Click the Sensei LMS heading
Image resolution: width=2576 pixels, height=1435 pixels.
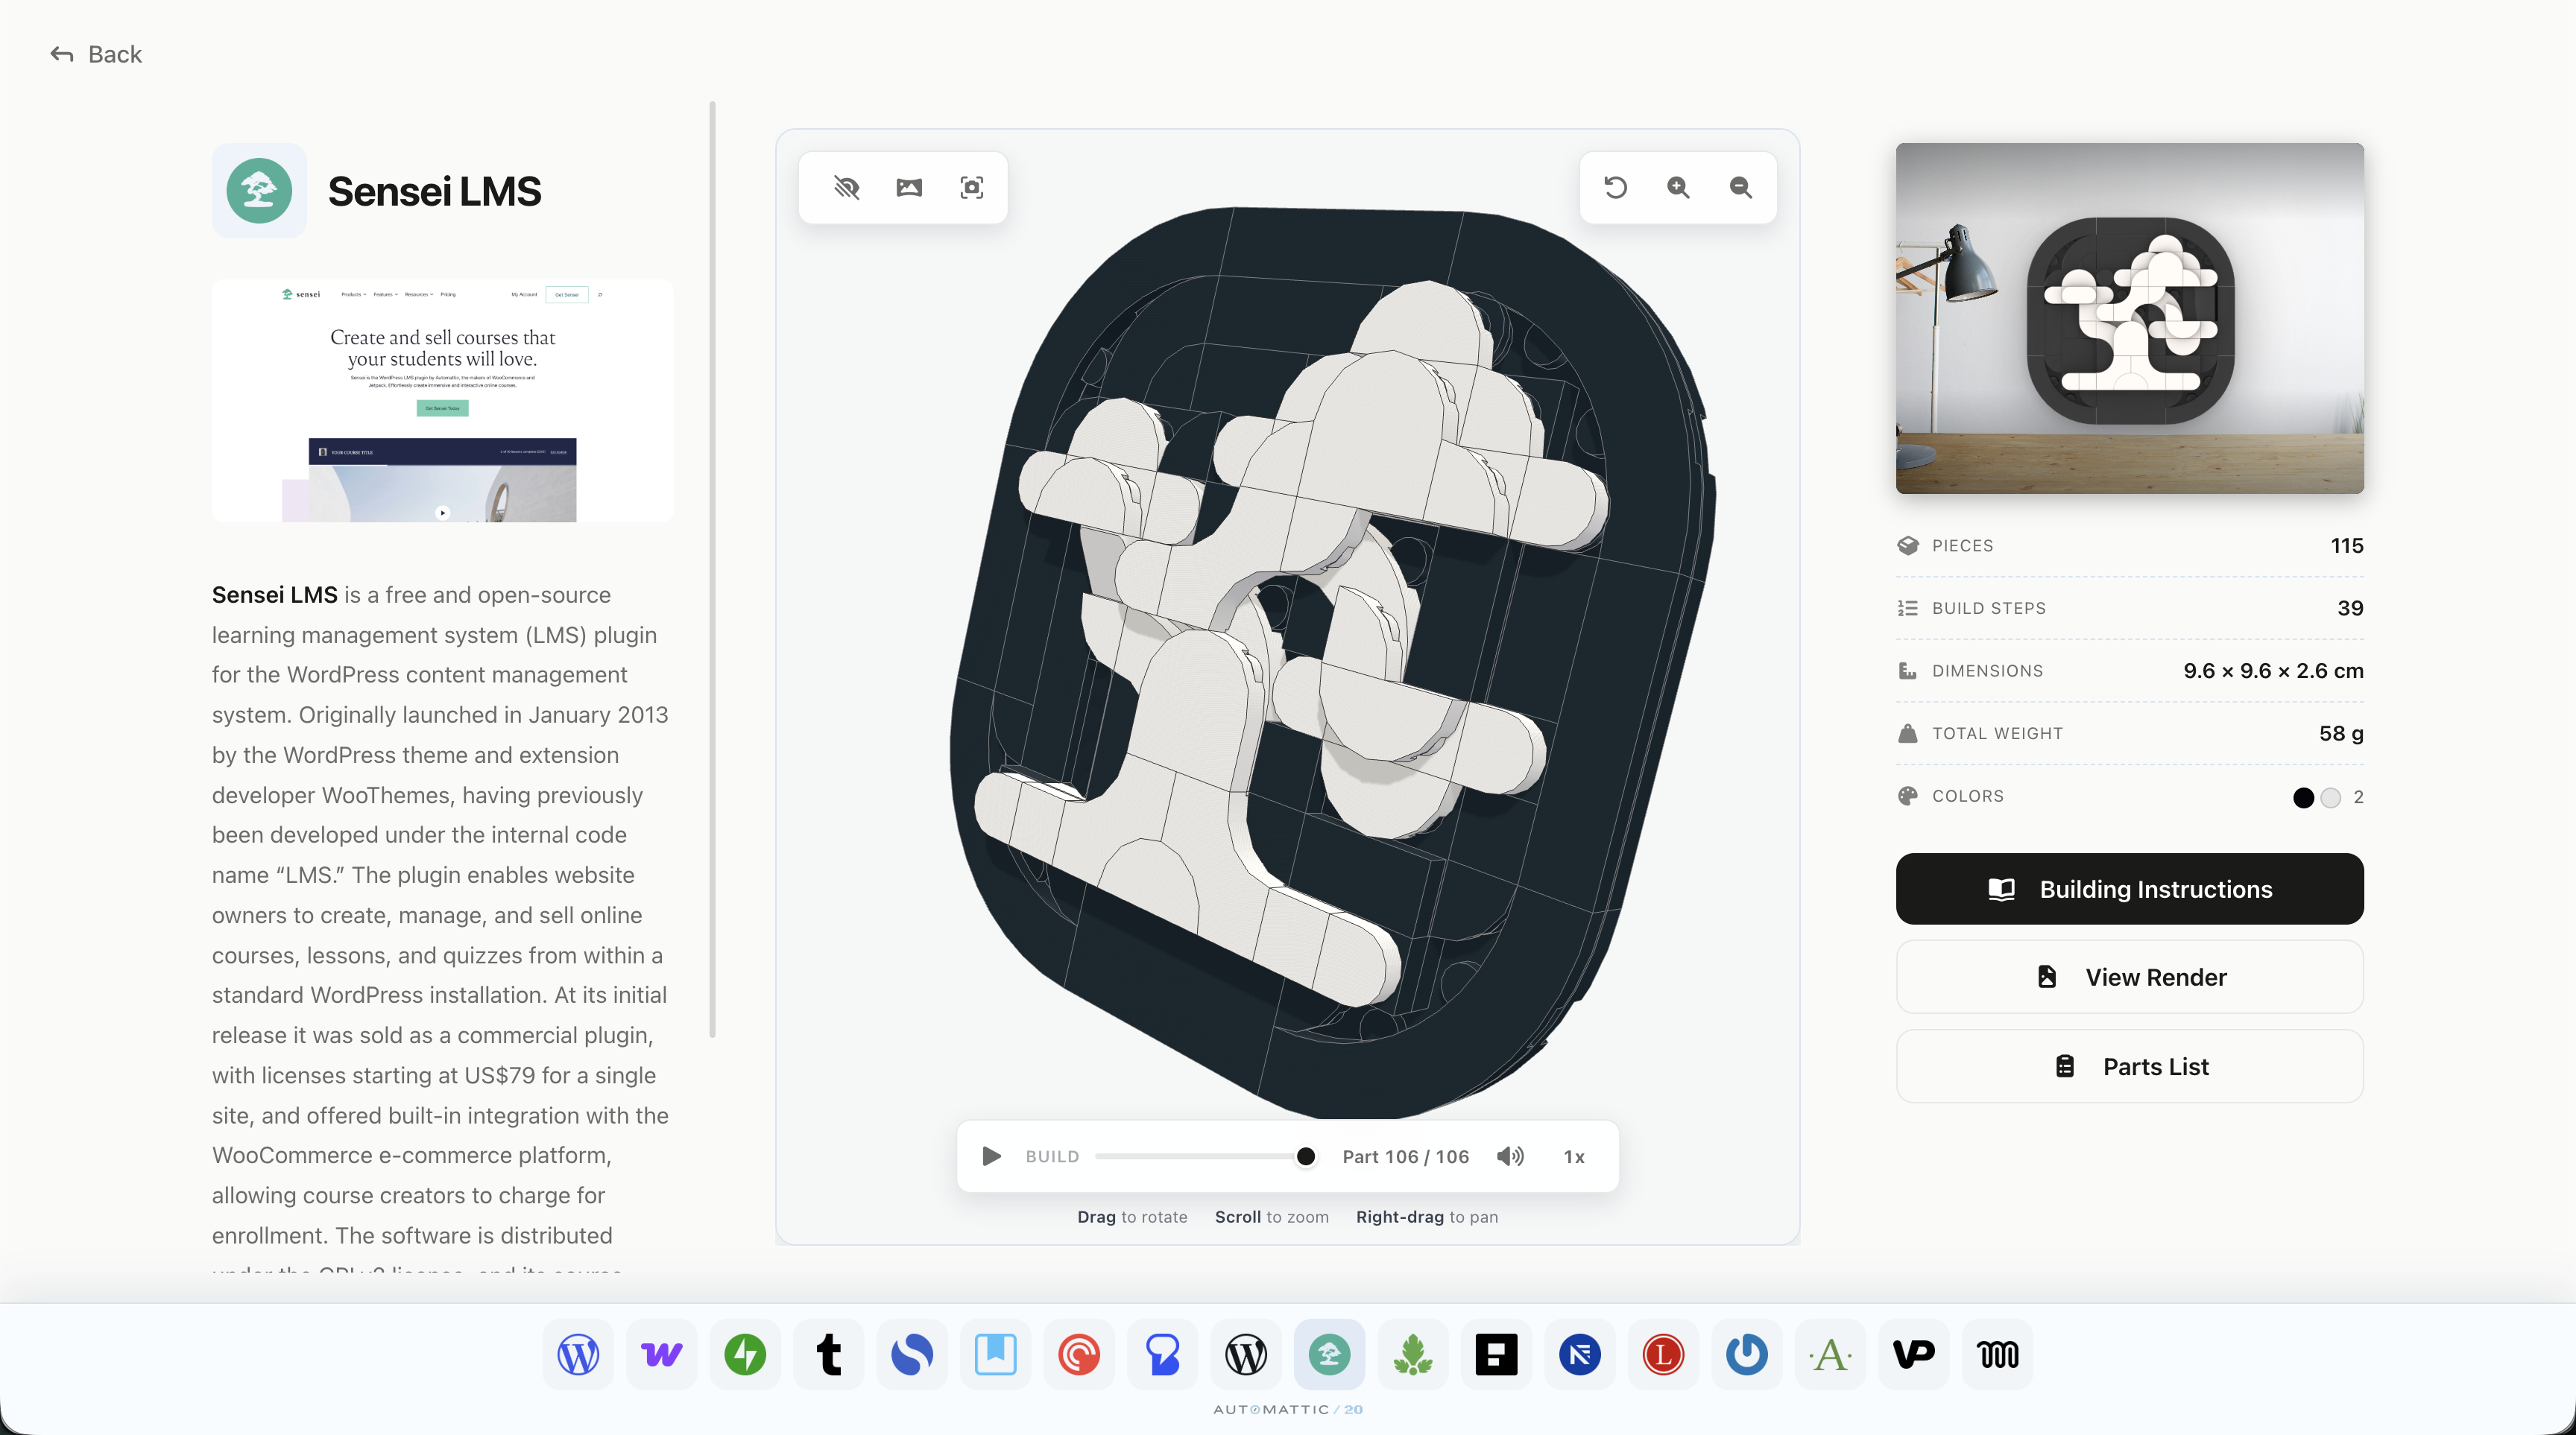coord(434,191)
